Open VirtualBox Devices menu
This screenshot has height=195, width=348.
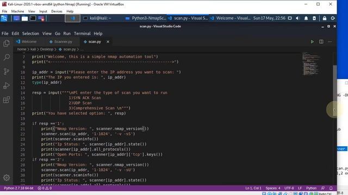tap(57, 11)
